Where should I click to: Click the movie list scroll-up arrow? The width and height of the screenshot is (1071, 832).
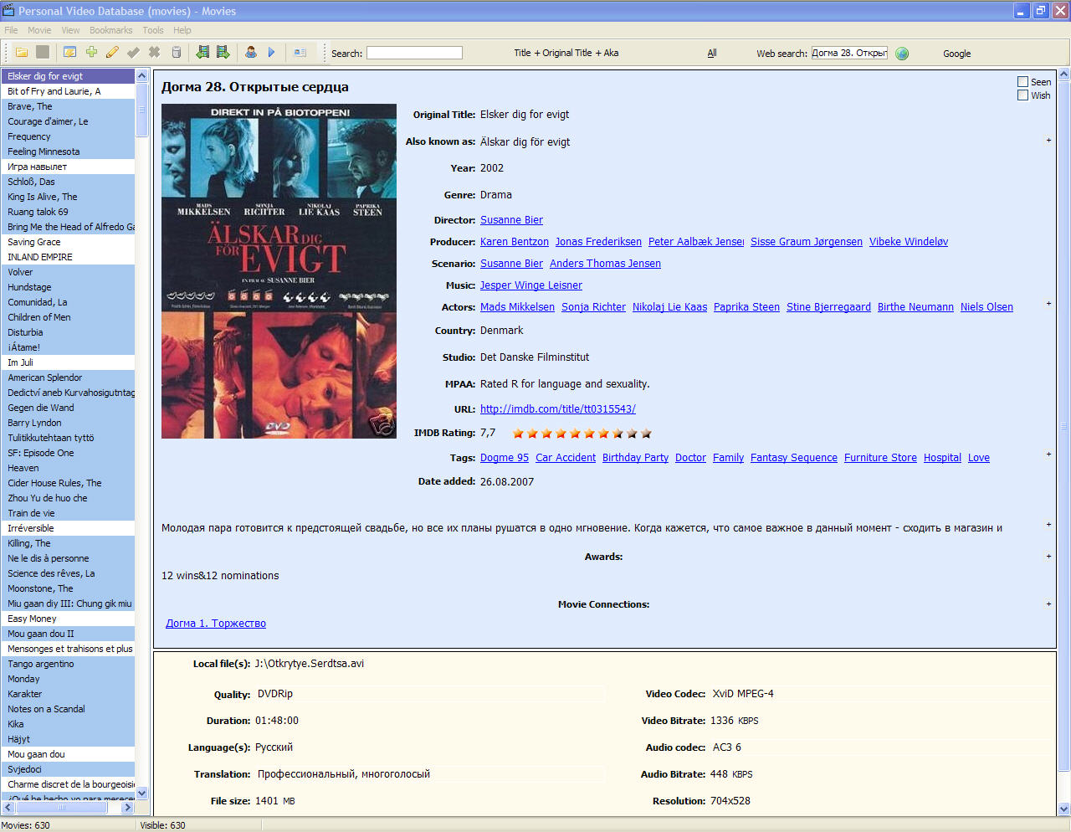tap(142, 75)
